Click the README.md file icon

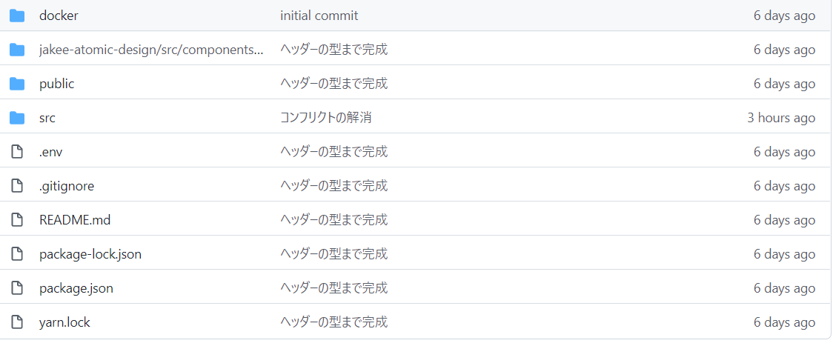click(x=17, y=220)
